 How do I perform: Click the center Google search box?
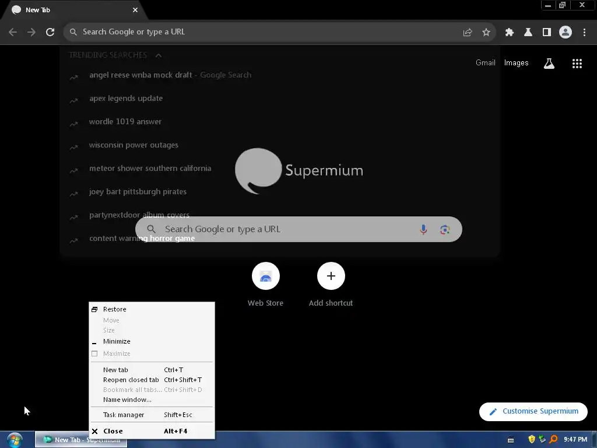[298, 229]
